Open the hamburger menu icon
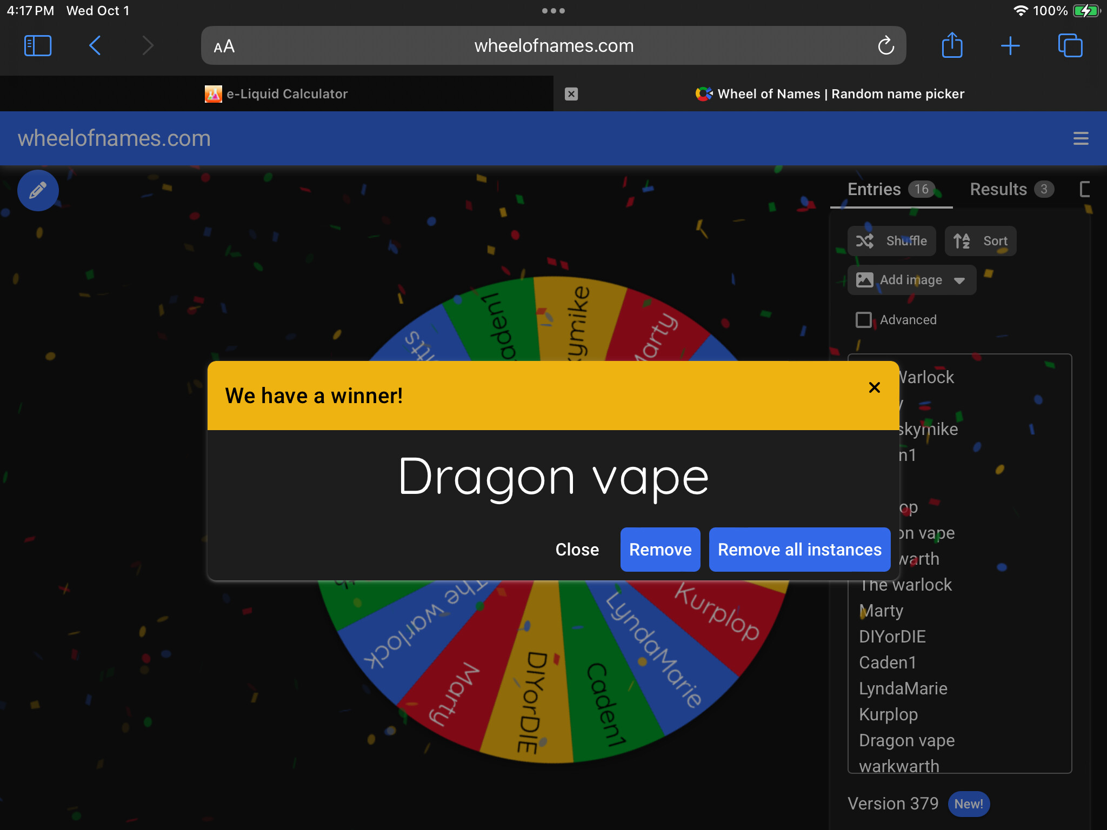1107x830 pixels. point(1081,138)
